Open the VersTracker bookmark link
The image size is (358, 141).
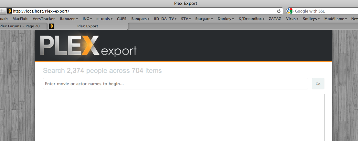(x=44, y=19)
